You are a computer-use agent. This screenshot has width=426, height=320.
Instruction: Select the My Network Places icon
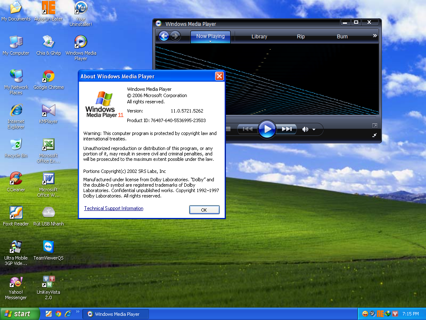coord(16,82)
